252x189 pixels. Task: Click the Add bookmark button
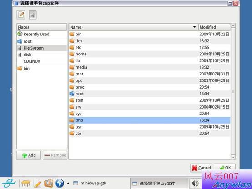(29, 155)
